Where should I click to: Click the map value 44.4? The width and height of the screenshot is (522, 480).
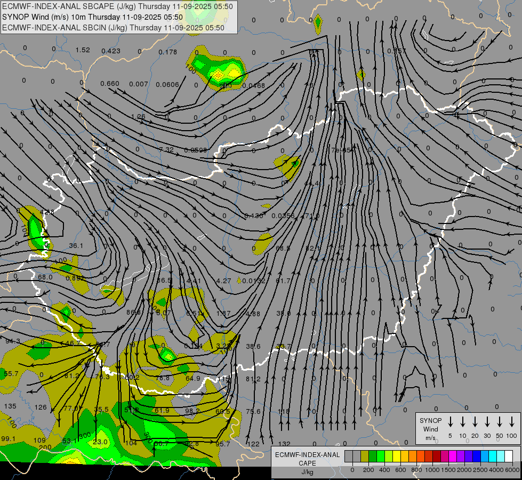point(312,183)
